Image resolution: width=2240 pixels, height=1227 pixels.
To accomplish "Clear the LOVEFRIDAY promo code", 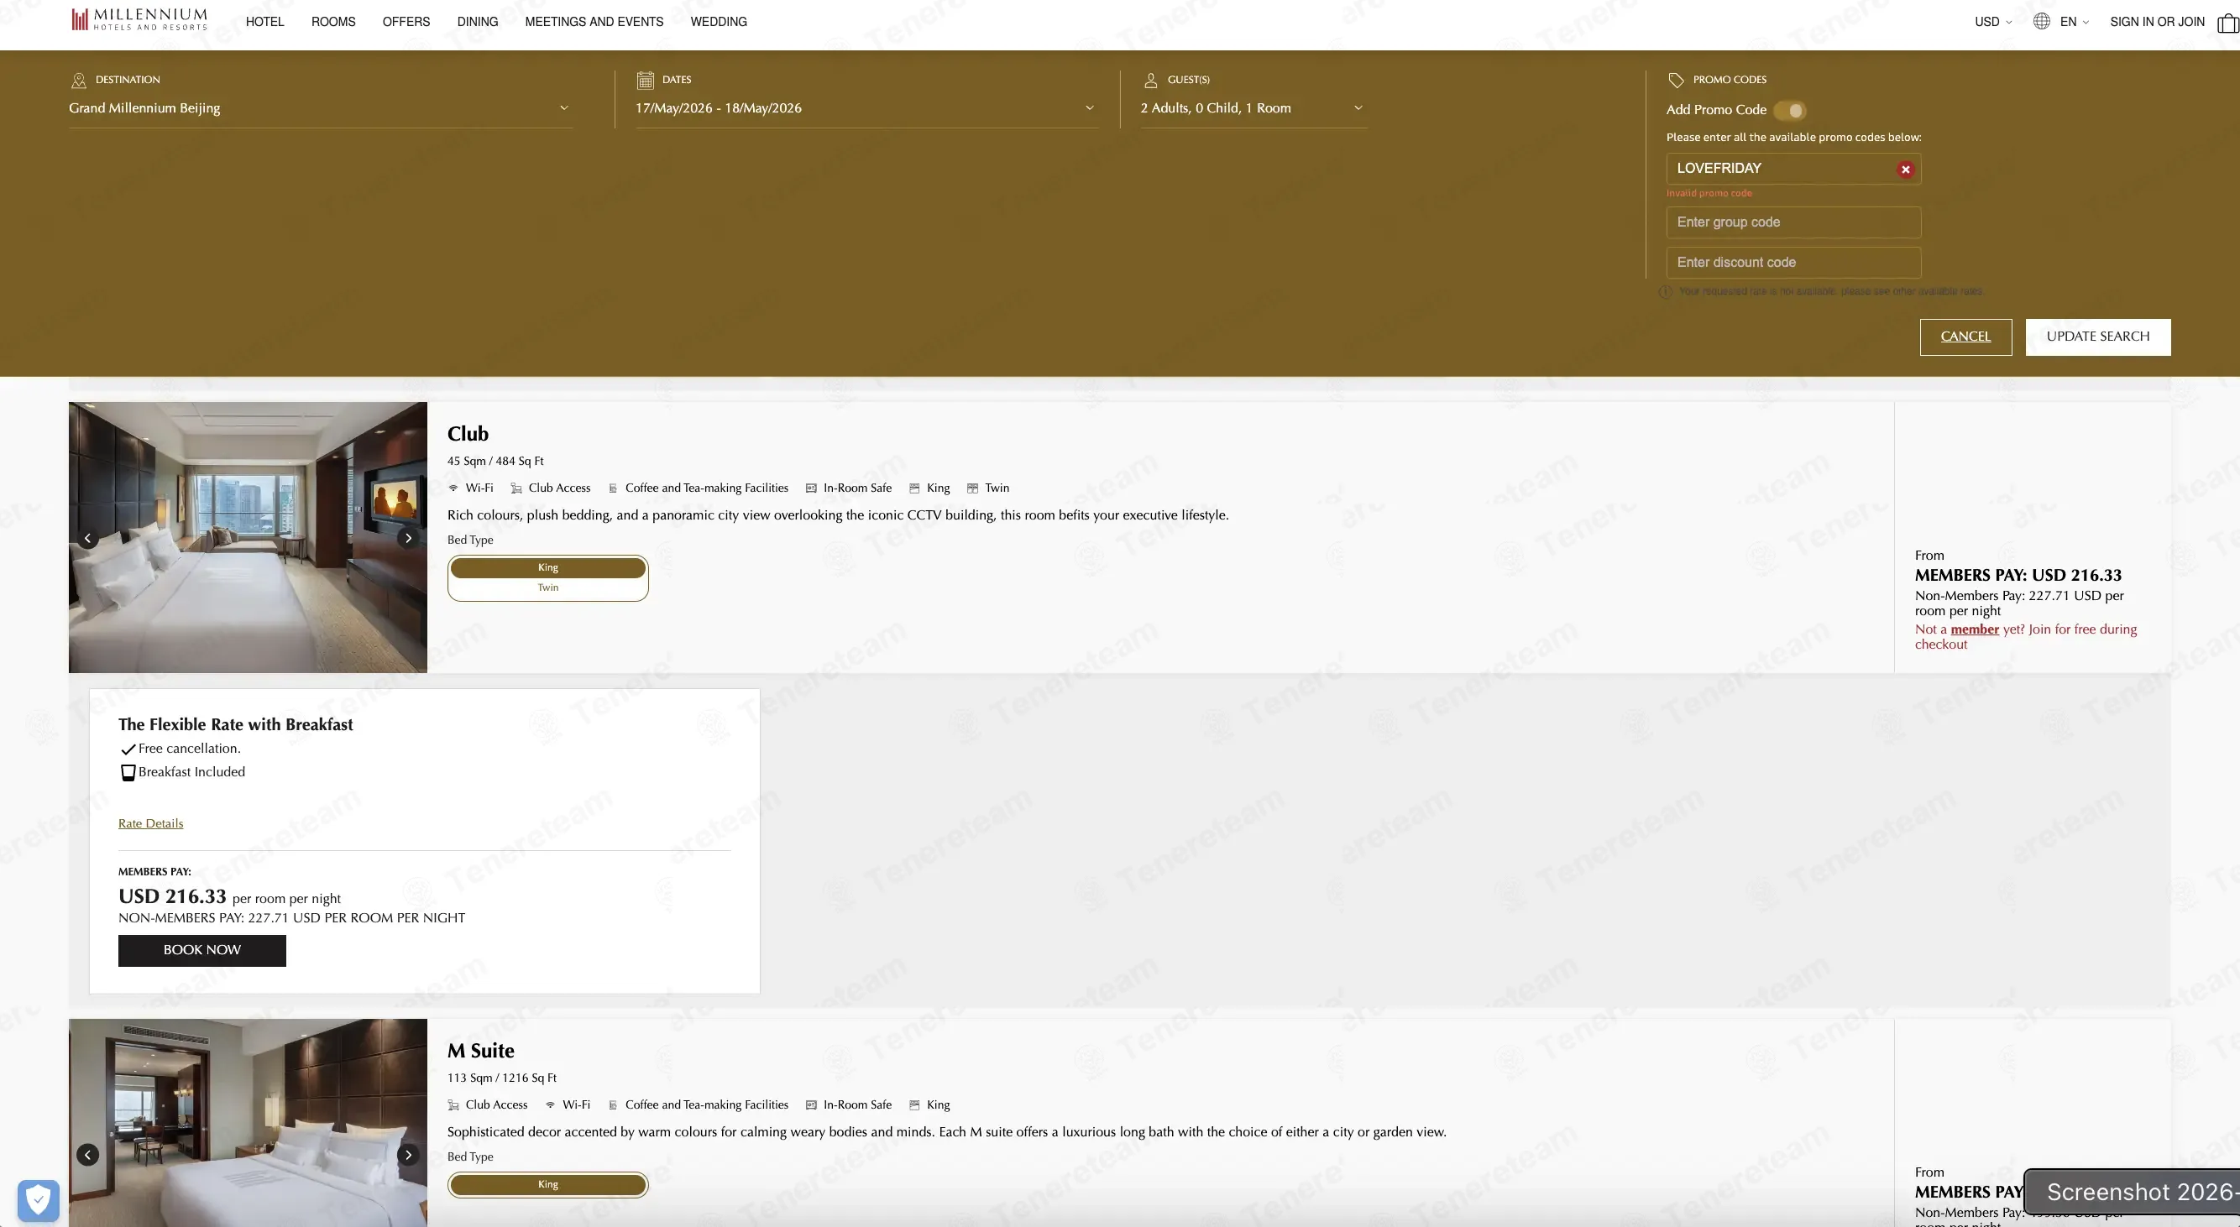I will click(x=1905, y=170).
